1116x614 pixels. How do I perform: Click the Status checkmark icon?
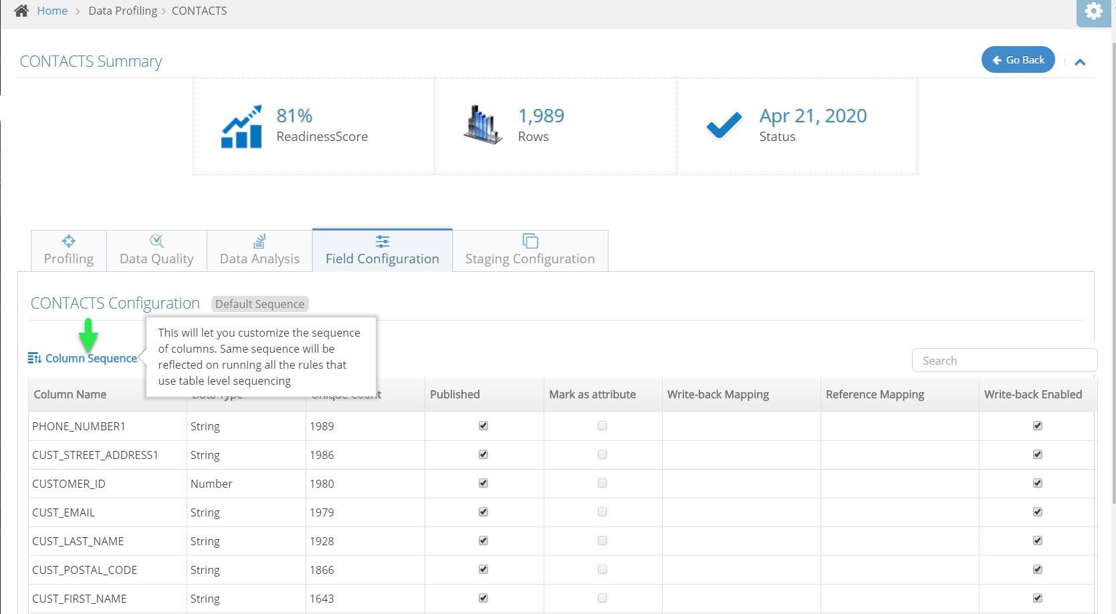[x=724, y=125]
